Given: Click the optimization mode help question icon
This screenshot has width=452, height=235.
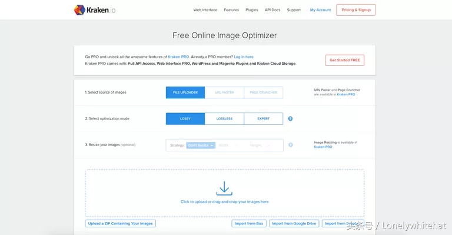Looking at the screenshot, I should (x=290, y=118).
